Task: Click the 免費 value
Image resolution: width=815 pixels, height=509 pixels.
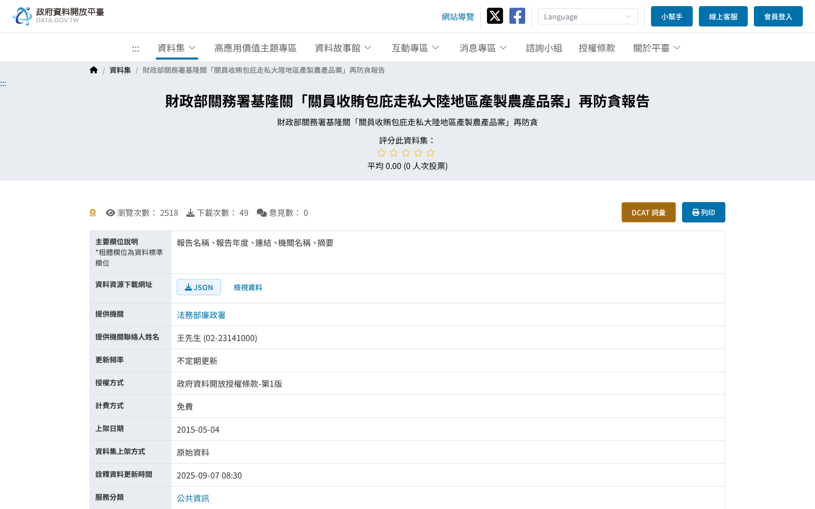Action: pyautogui.click(x=185, y=407)
